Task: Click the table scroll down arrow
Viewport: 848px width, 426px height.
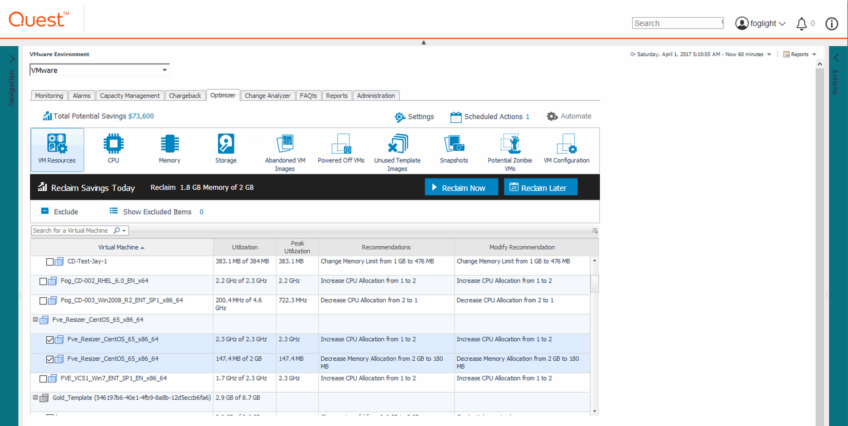Action: 595,411
